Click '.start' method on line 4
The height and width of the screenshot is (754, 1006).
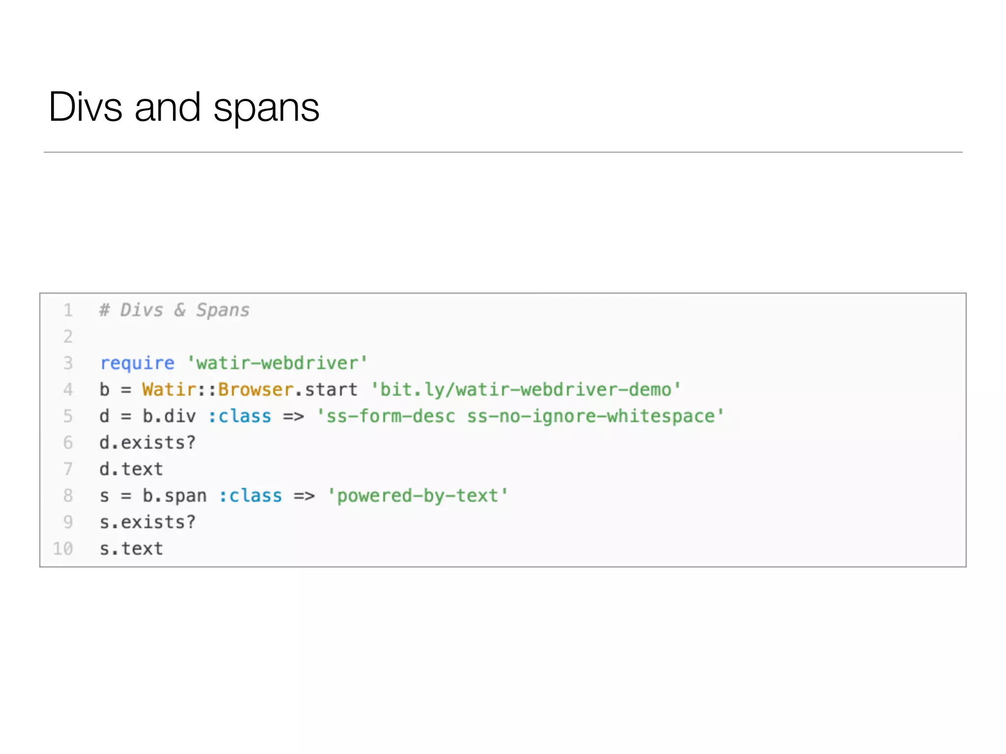pyautogui.click(x=326, y=390)
